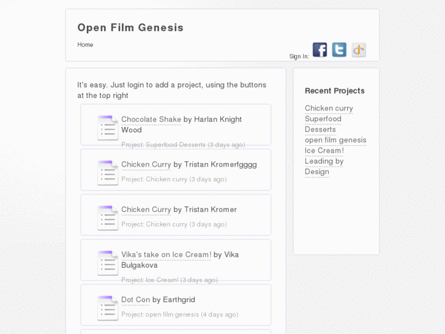Click document icon beside Vika's Ice Cream entry

[108, 263]
